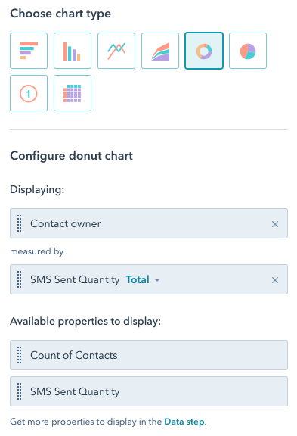This screenshot has height=436, width=297.
Task: Remove Contact owner from displaying
Action: [275, 224]
